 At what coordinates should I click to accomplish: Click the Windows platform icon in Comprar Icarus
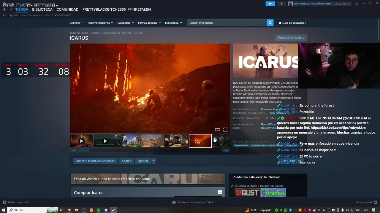(x=220, y=192)
